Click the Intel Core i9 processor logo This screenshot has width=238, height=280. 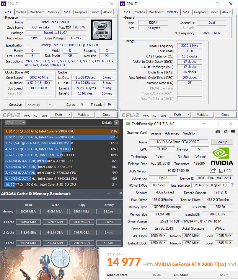[x=102, y=30]
